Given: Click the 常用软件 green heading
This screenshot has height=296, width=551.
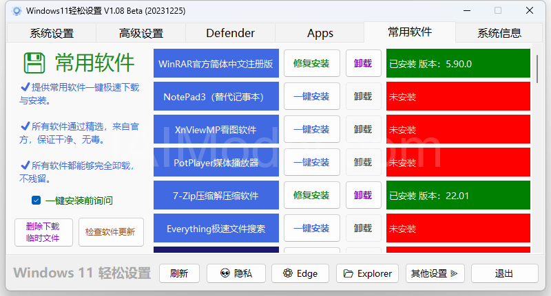Looking at the screenshot, I should click(95, 63).
